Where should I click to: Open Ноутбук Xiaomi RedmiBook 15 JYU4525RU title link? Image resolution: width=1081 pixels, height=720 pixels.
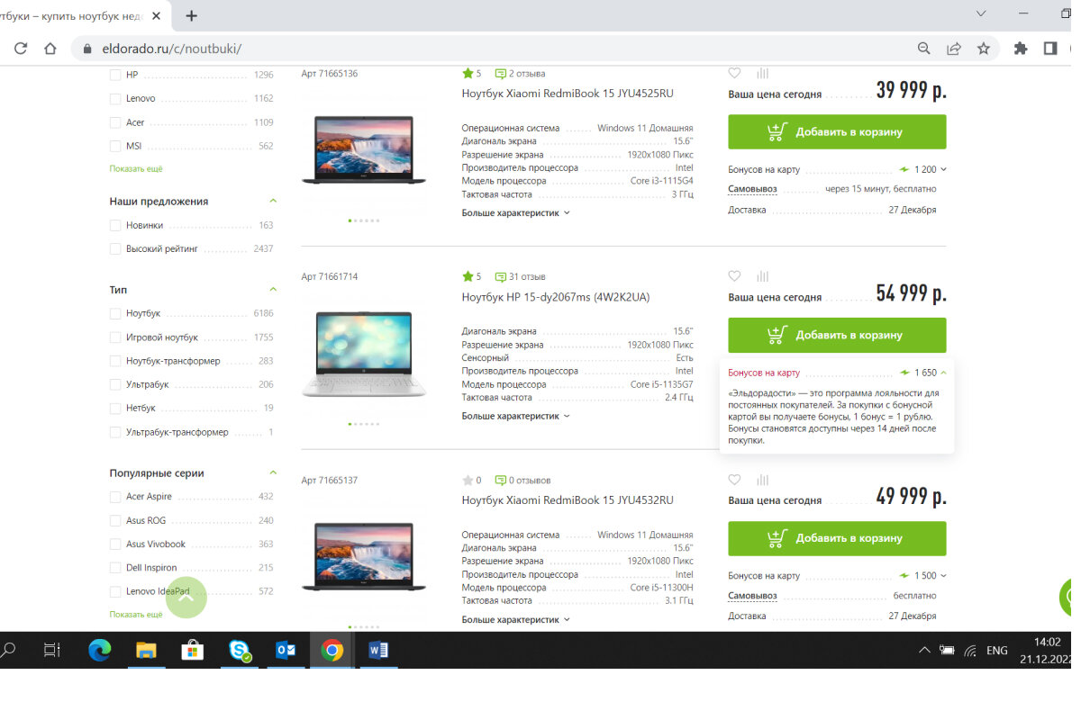pos(568,94)
